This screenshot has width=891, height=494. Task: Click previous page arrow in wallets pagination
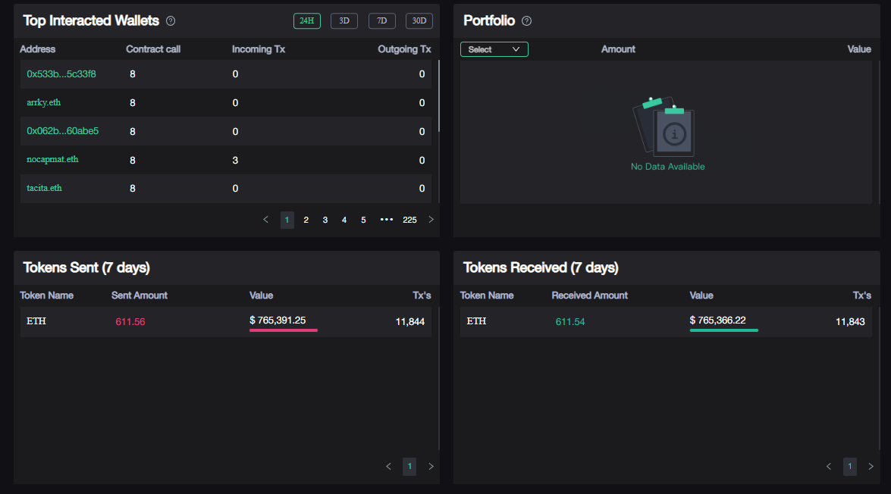(265, 220)
